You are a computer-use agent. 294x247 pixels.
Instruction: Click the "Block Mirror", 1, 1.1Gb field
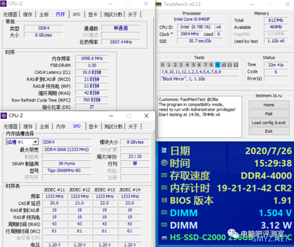[199, 79]
